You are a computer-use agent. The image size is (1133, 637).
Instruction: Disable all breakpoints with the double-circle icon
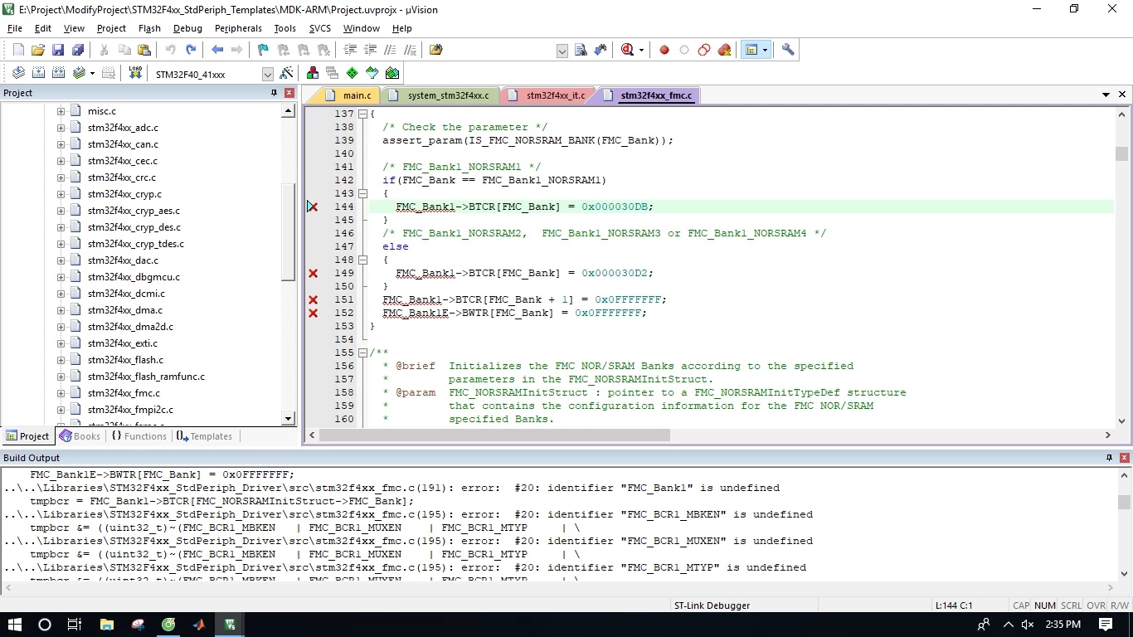pos(704,50)
